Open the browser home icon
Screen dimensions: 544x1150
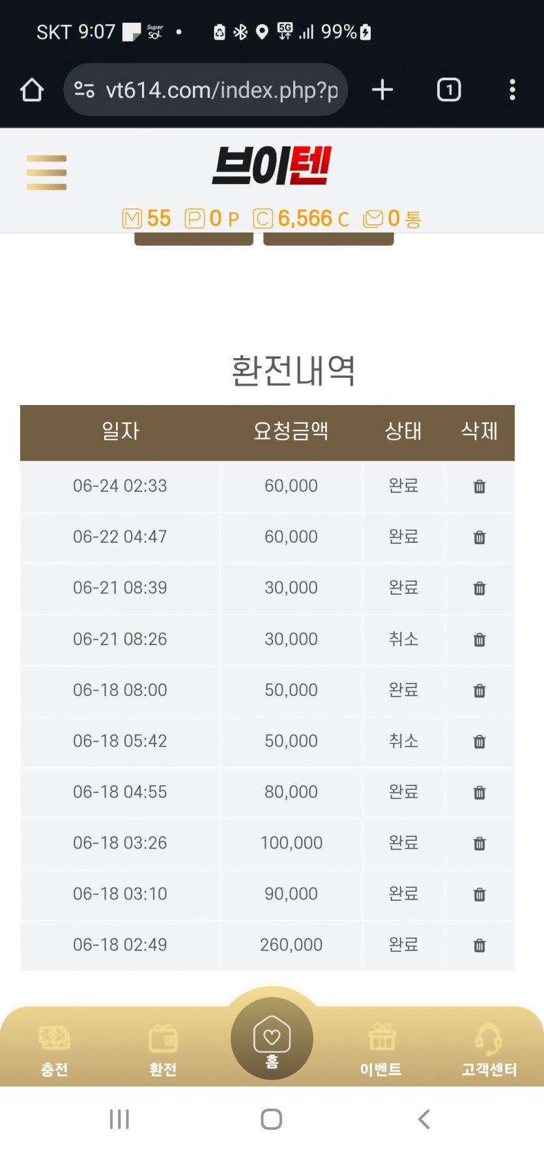tap(32, 90)
